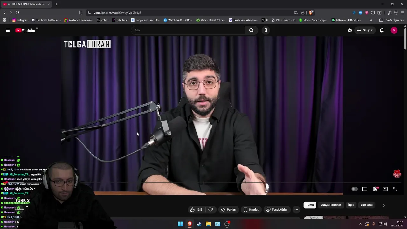The height and width of the screenshot is (229, 407).
Task: Open a new browser tab
Action: click(x=56, y=4)
